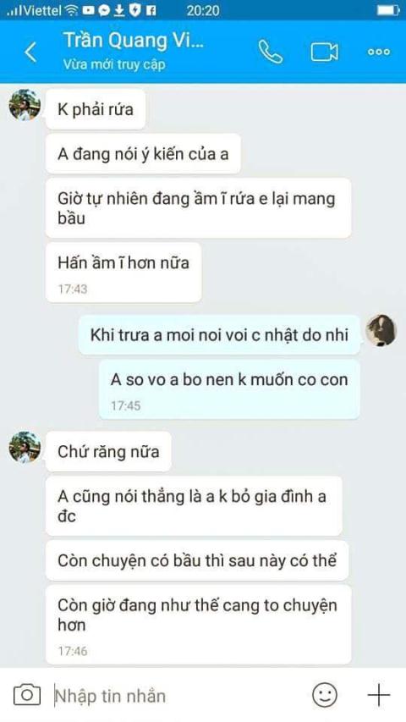Tap the plus icon for attachments

[x=378, y=694]
